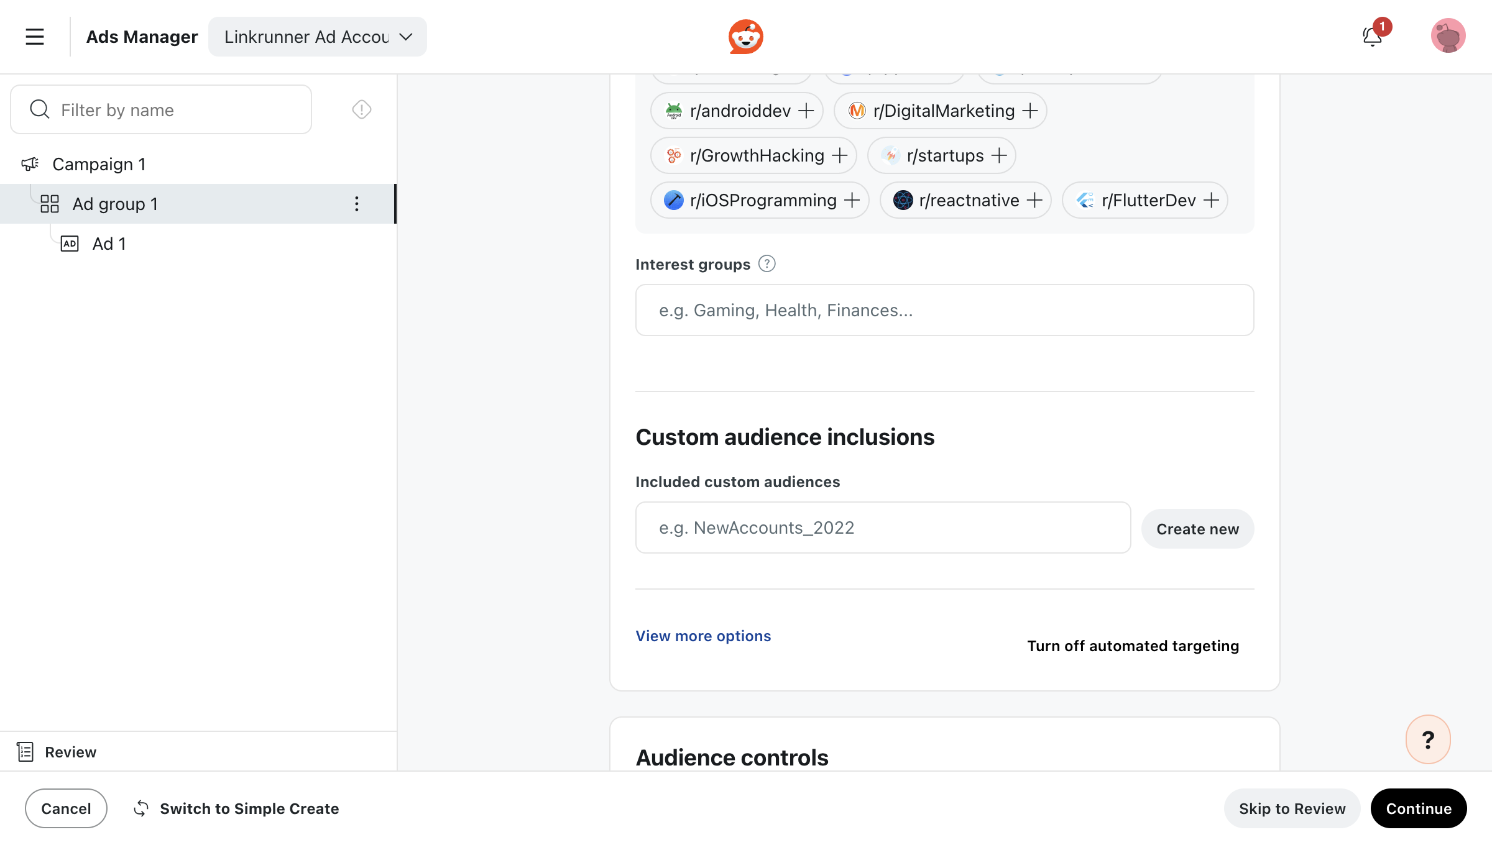Add r/androiddev community with plus

click(806, 111)
